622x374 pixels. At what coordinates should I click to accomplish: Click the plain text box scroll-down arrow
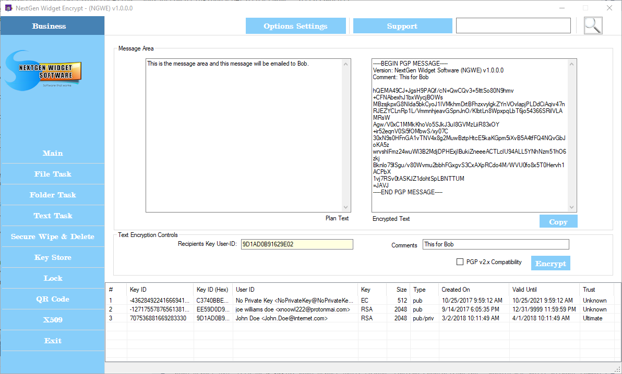[346, 207]
